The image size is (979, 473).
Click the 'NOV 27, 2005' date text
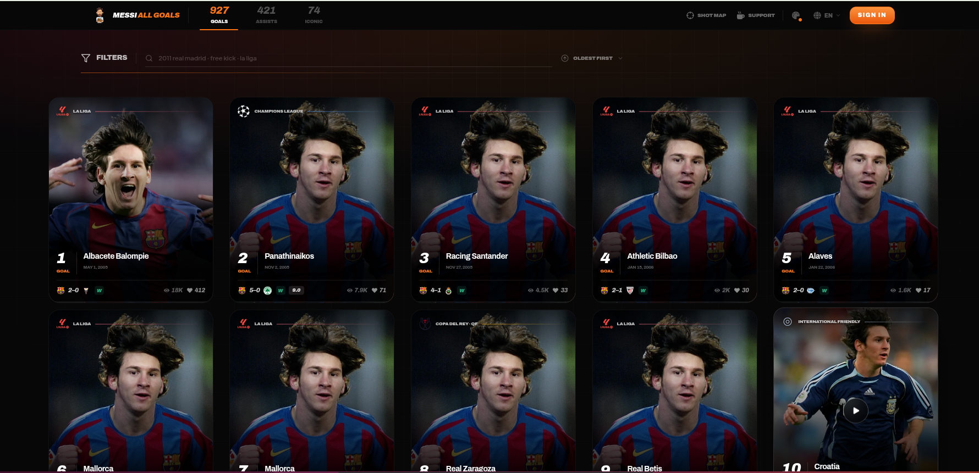coord(459,268)
